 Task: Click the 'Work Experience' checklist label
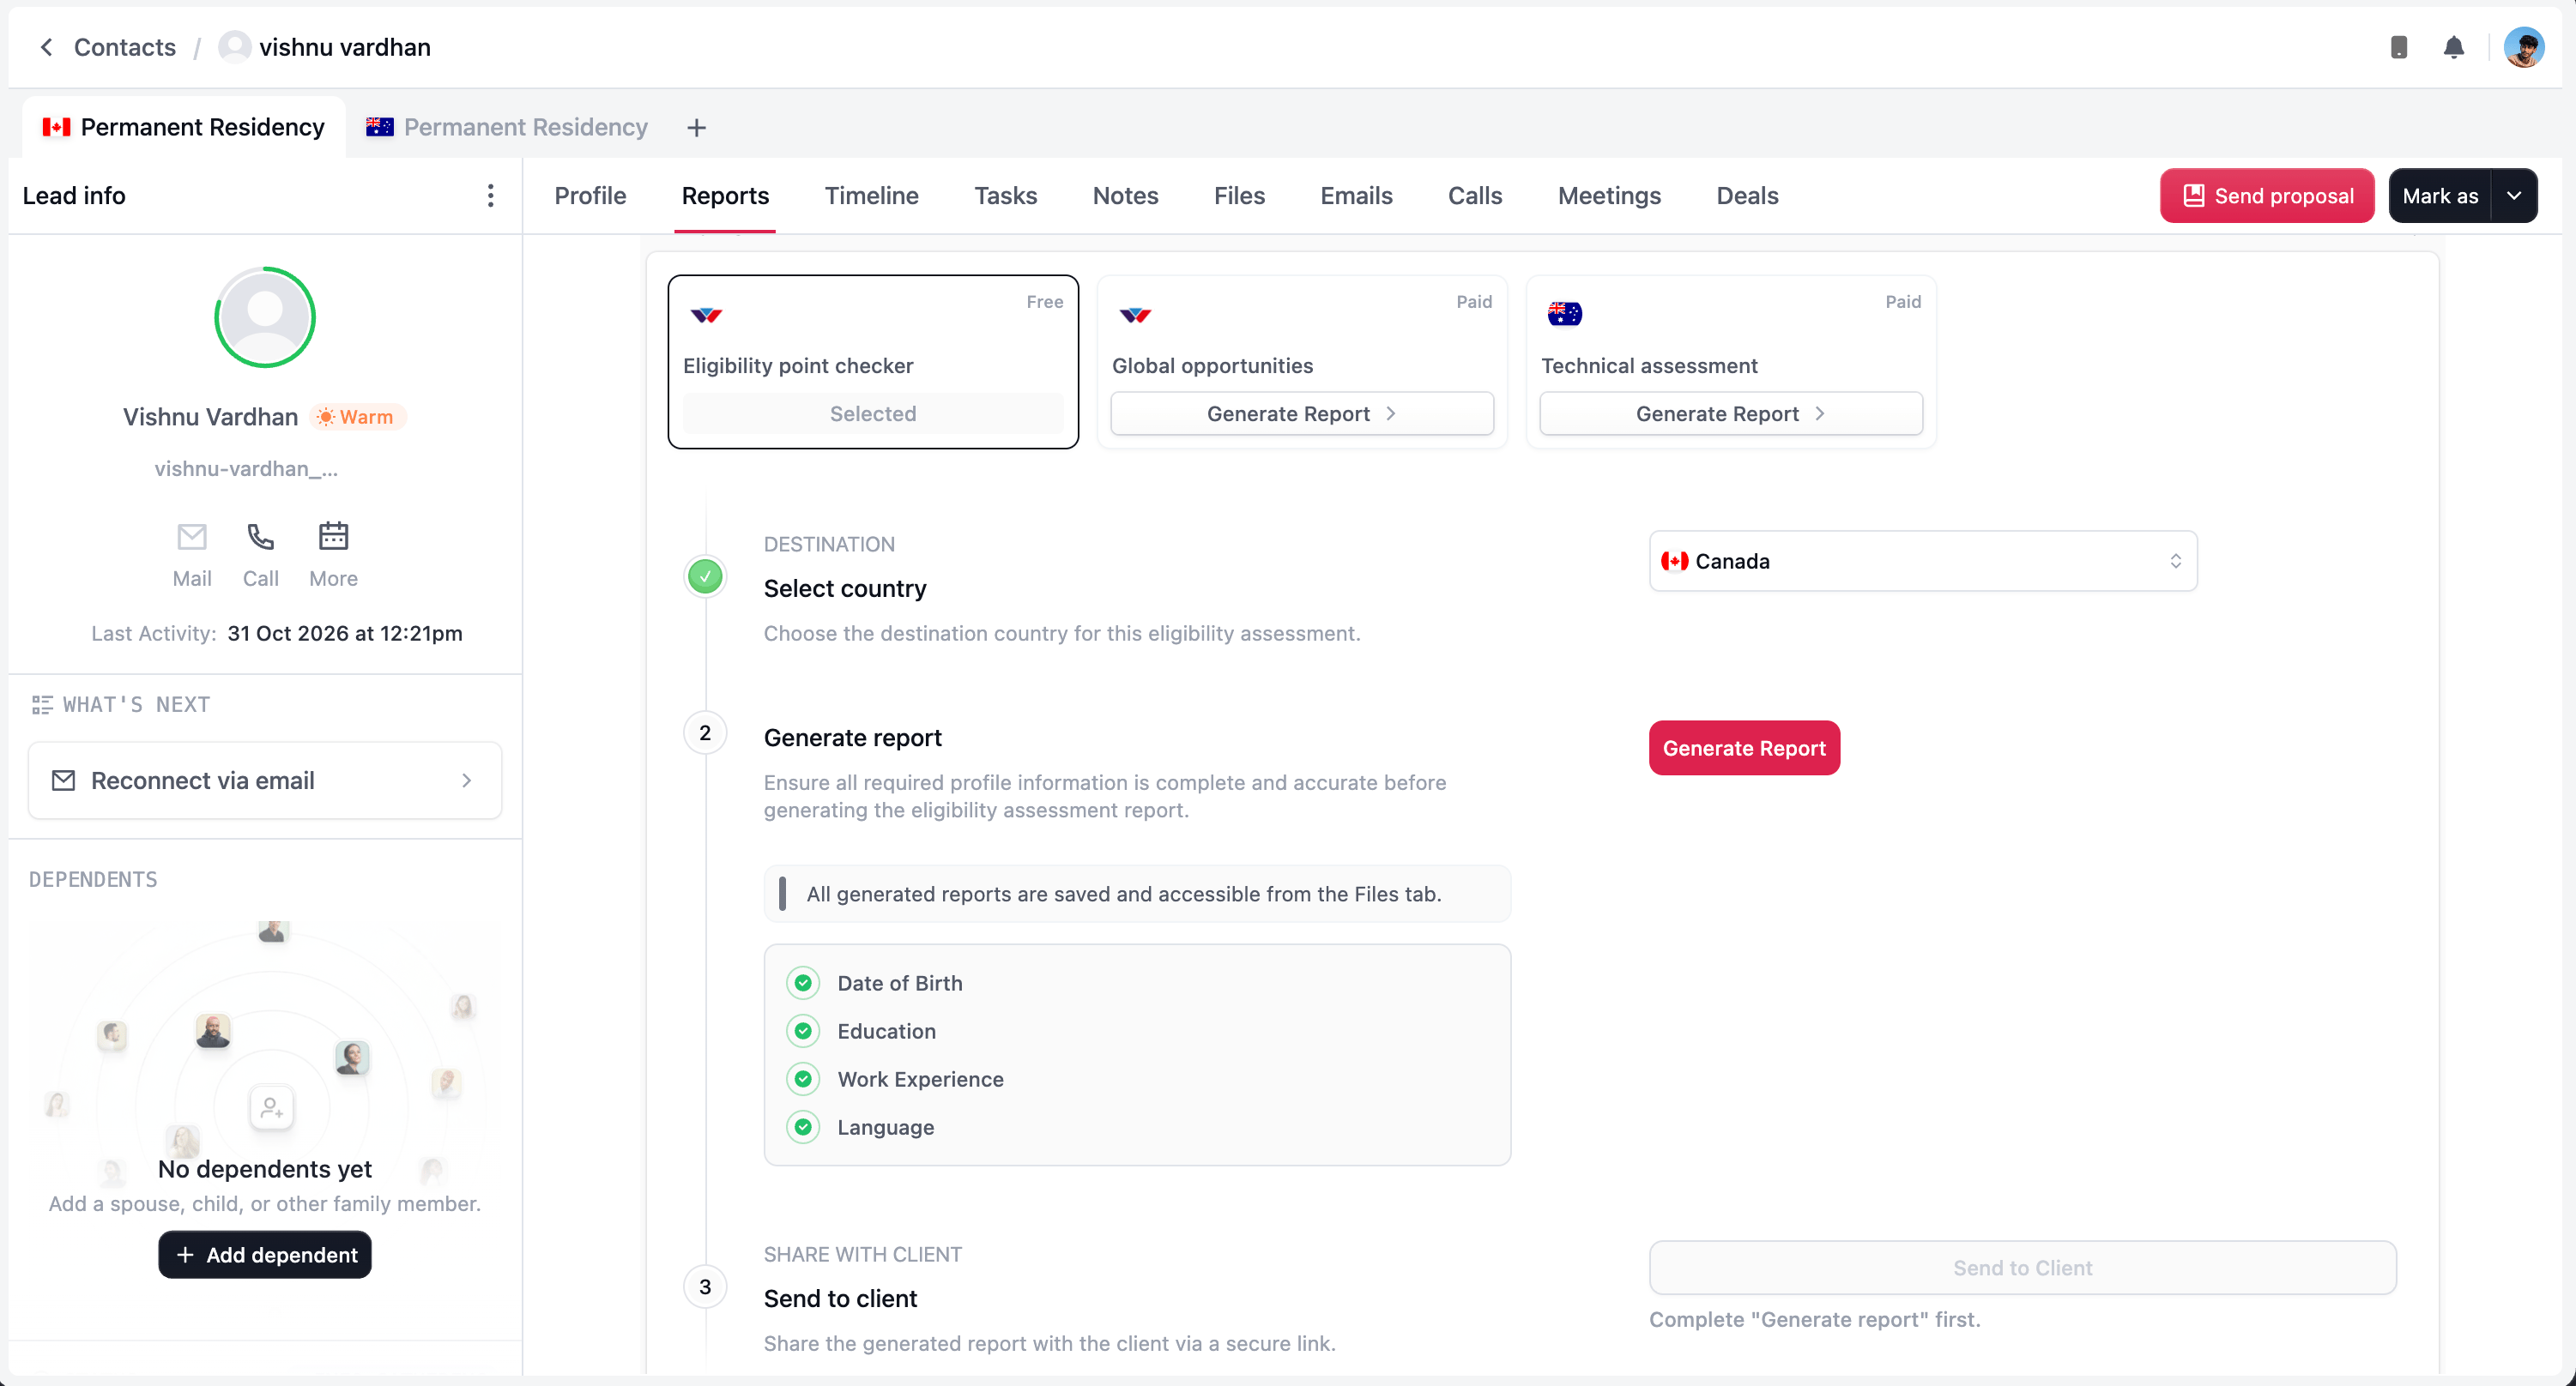(x=920, y=1079)
